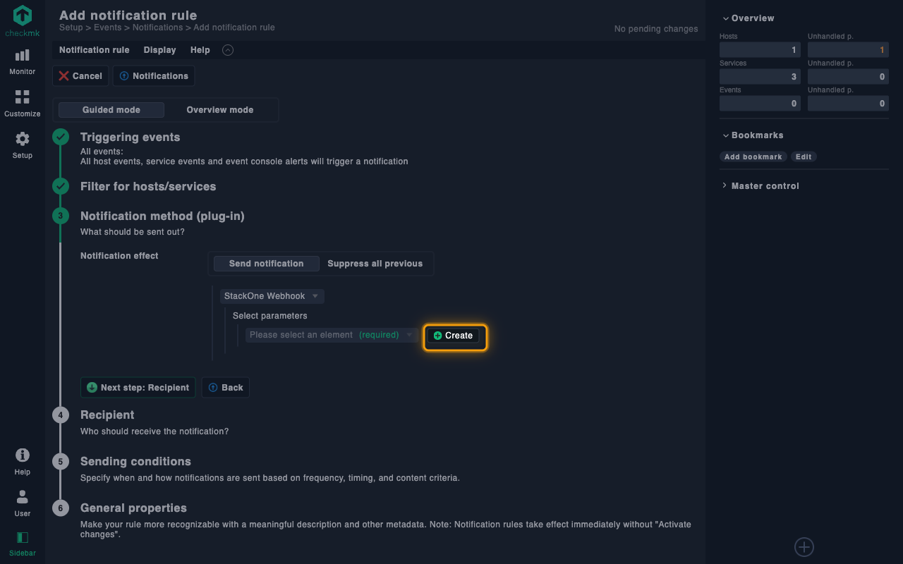Open the Help menu in the menu bar

[200, 50]
